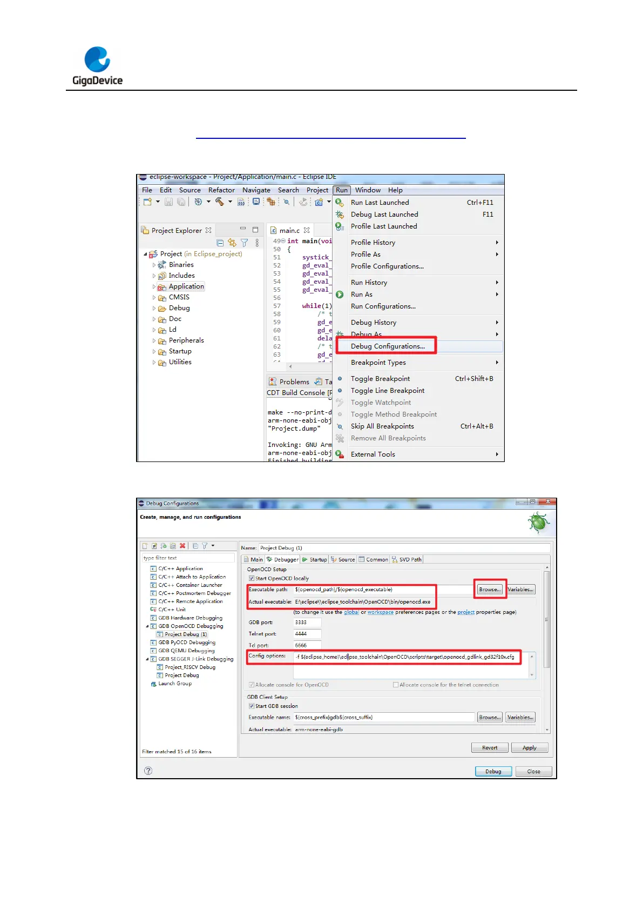Click the Collapse All icon in Project Explorer
The width and height of the screenshot is (643, 910).
(x=220, y=243)
